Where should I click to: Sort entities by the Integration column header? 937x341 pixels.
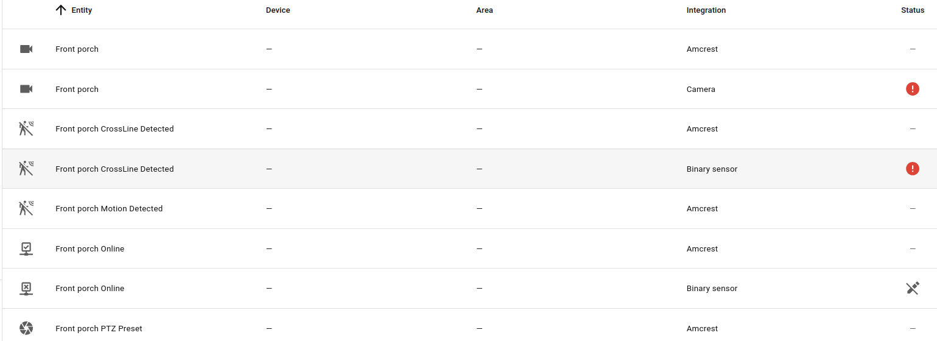(706, 10)
